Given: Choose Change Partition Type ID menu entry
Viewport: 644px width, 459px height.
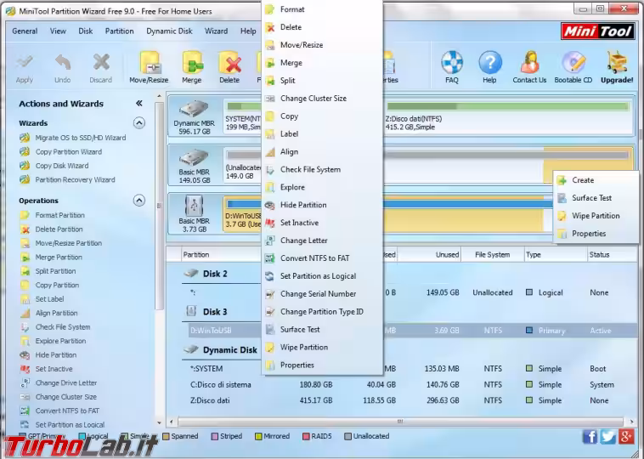Looking at the screenshot, I should tap(322, 311).
